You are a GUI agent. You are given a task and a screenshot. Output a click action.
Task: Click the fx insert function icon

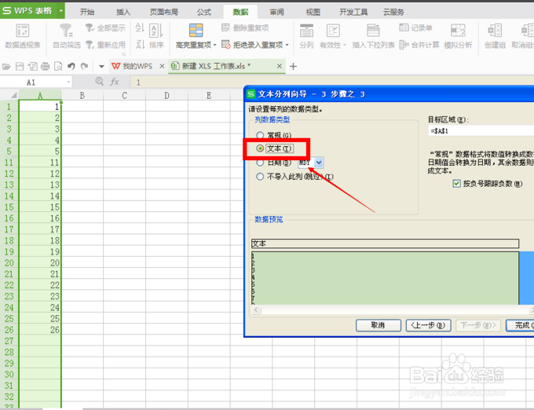pyautogui.click(x=115, y=82)
